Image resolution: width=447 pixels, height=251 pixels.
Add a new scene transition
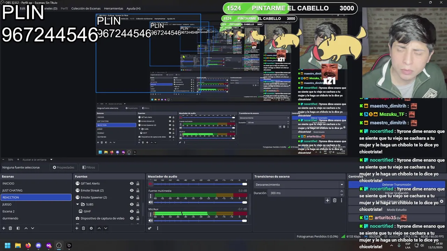click(328, 200)
